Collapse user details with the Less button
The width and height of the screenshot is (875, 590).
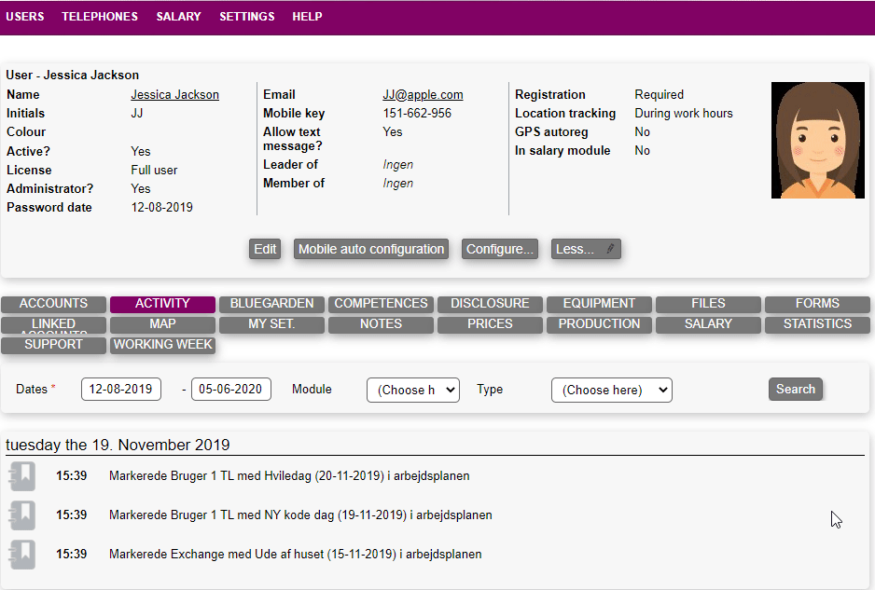[x=586, y=249]
